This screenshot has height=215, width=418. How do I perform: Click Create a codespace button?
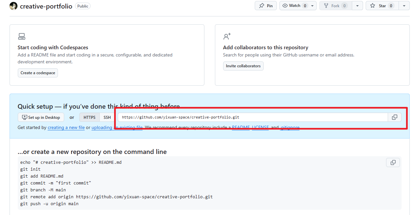pos(38,73)
